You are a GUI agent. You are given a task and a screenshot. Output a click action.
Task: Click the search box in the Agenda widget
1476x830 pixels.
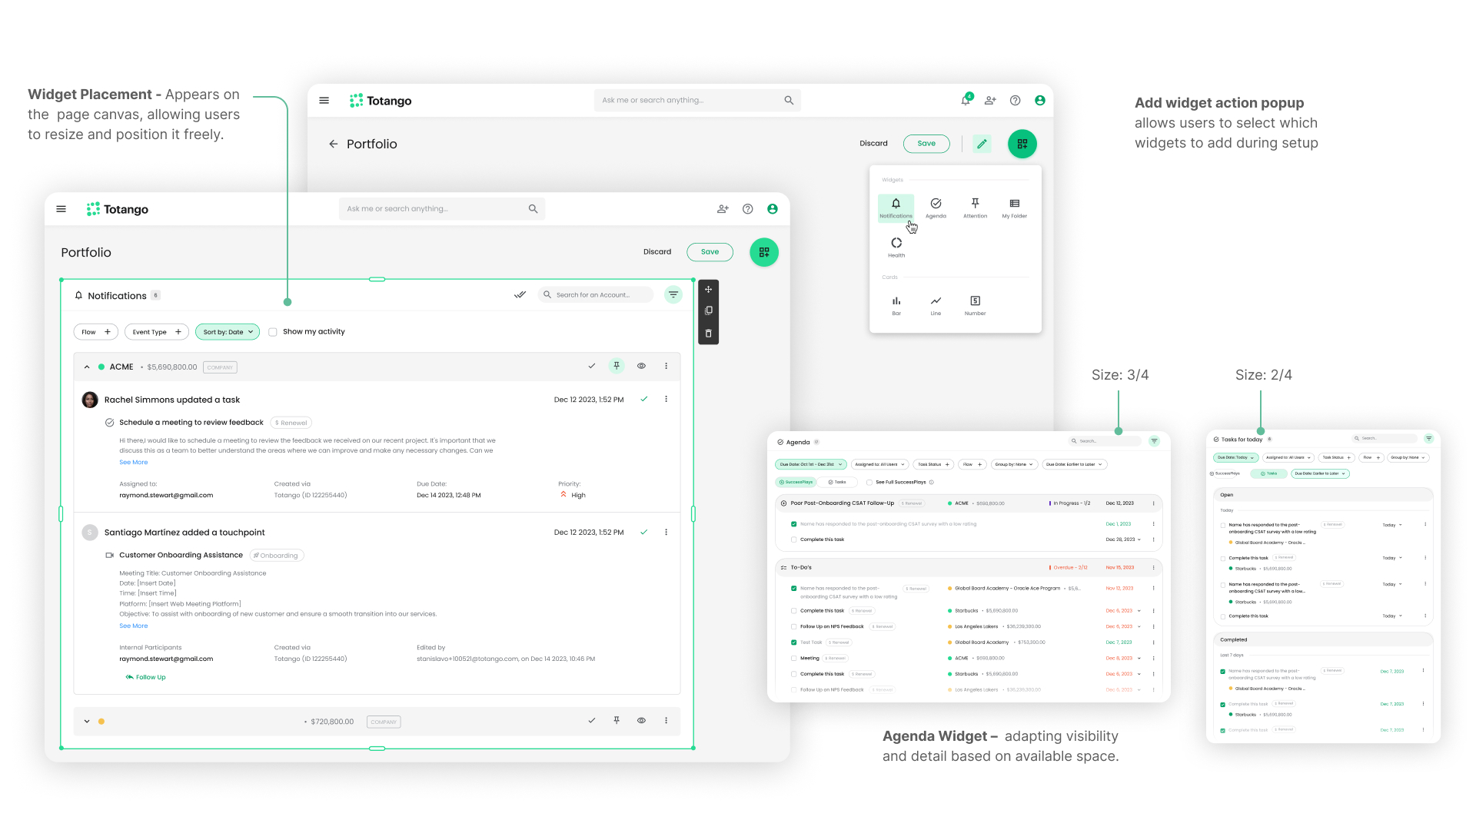1105,441
